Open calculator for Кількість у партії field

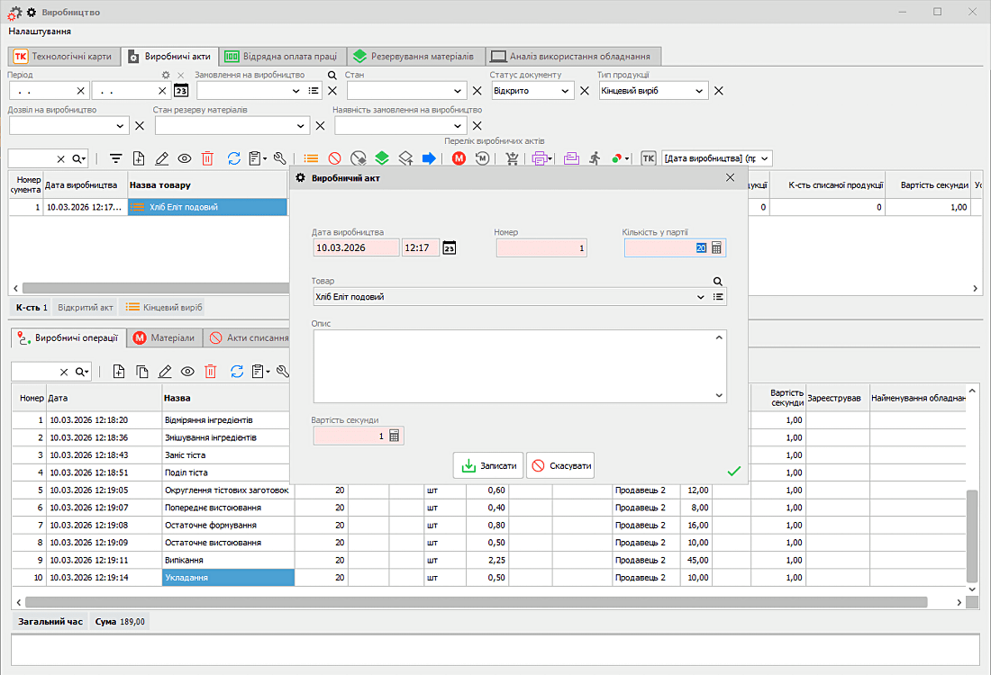(x=717, y=247)
